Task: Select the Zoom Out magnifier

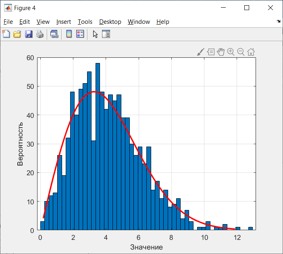Action: coord(241,52)
